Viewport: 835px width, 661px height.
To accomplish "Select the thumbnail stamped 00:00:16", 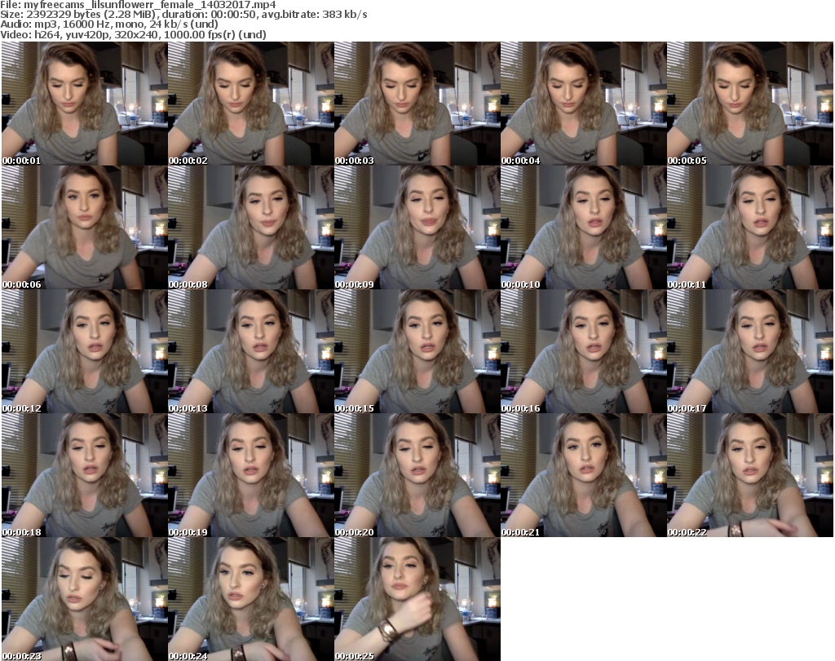I will [x=584, y=351].
